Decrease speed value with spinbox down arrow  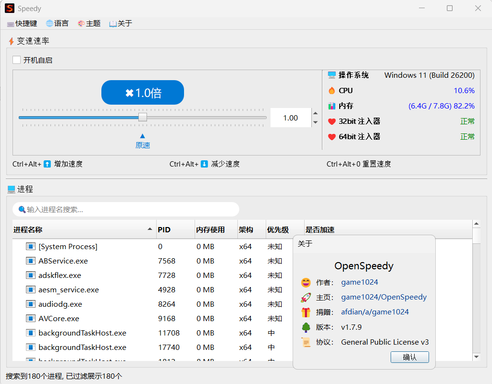315,122
